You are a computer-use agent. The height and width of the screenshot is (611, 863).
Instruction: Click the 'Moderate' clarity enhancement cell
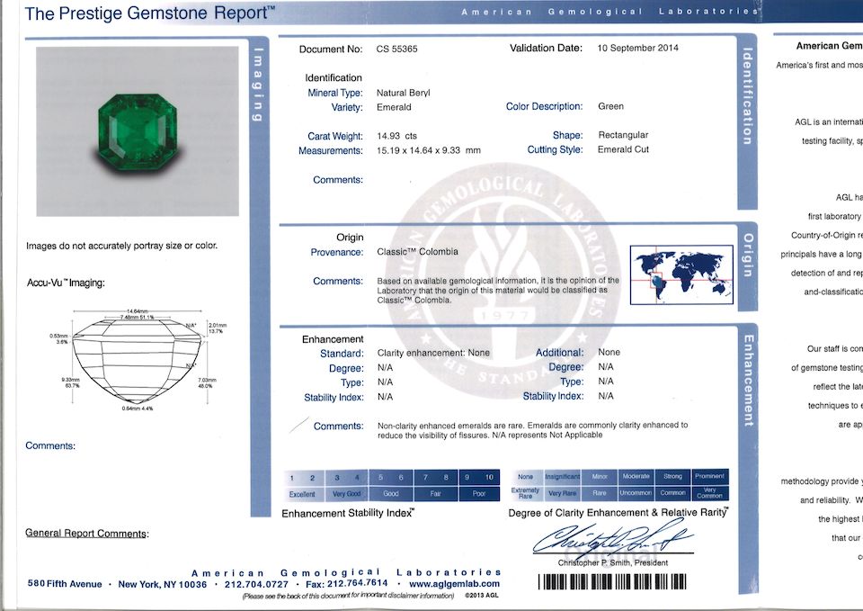click(636, 477)
